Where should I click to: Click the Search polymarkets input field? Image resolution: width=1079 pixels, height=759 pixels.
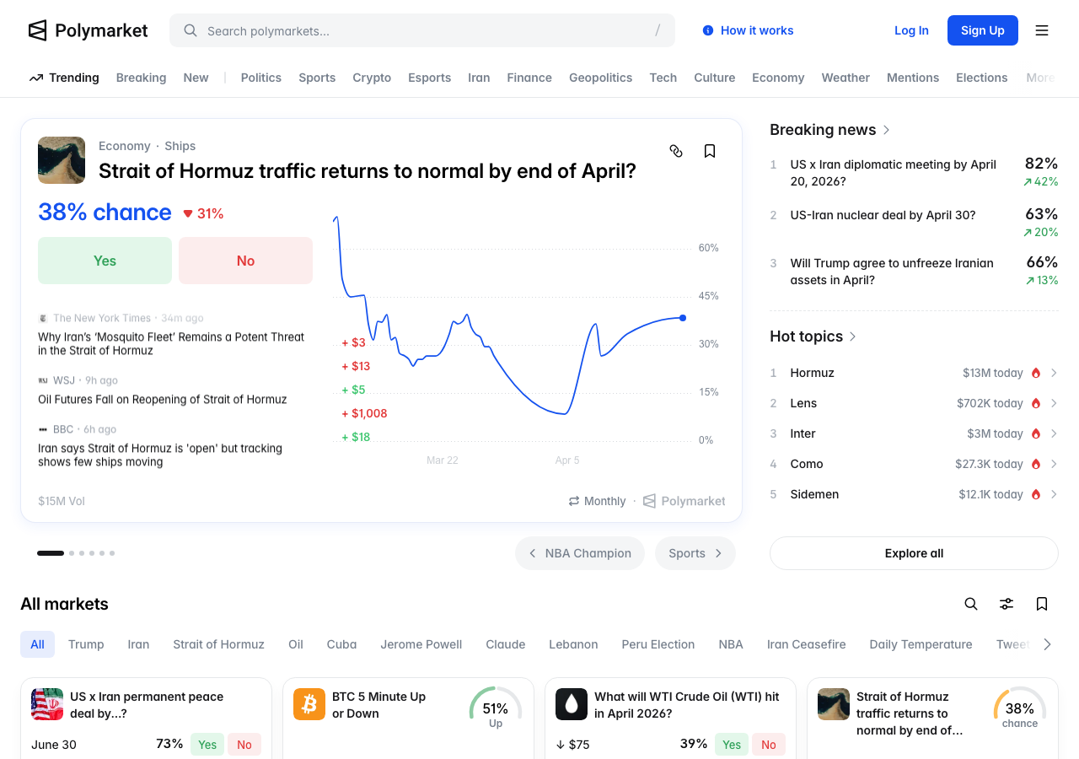click(421, 30)
